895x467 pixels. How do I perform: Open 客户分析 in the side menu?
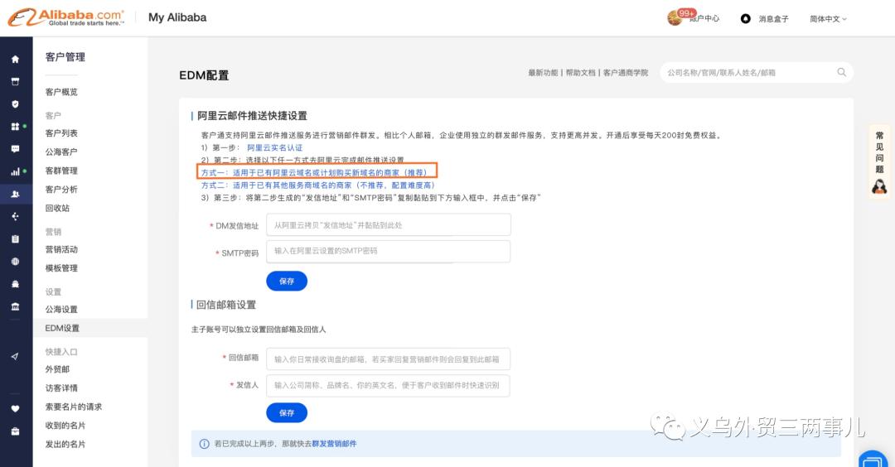point(61,190)
